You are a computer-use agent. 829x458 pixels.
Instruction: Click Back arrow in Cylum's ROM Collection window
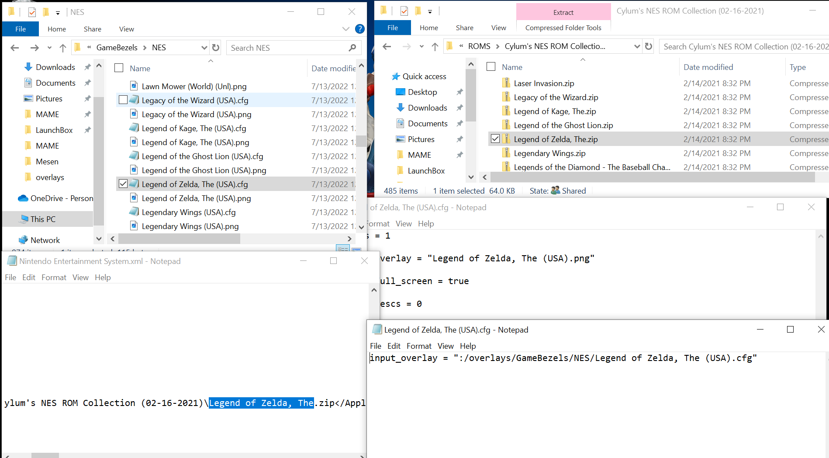point(387,46)
